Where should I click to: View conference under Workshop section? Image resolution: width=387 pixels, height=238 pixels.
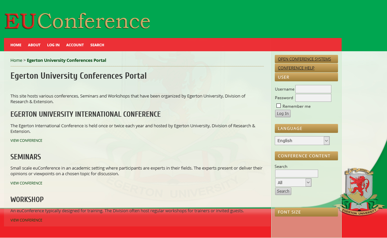26,220
